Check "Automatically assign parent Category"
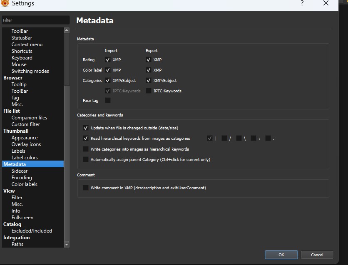The image size is (348, 265). click(x=86, y=159)
